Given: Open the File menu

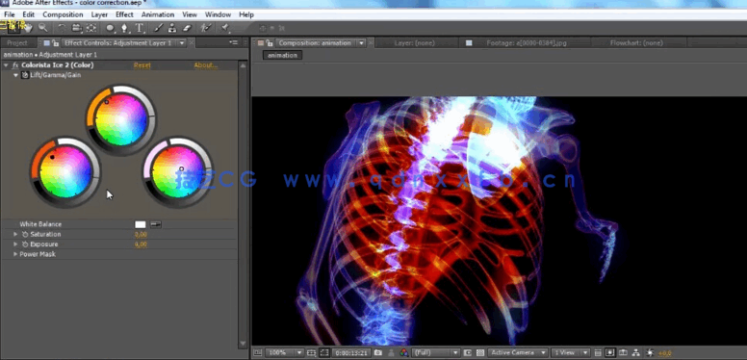Looking at the screenshot, I should 9,14.
